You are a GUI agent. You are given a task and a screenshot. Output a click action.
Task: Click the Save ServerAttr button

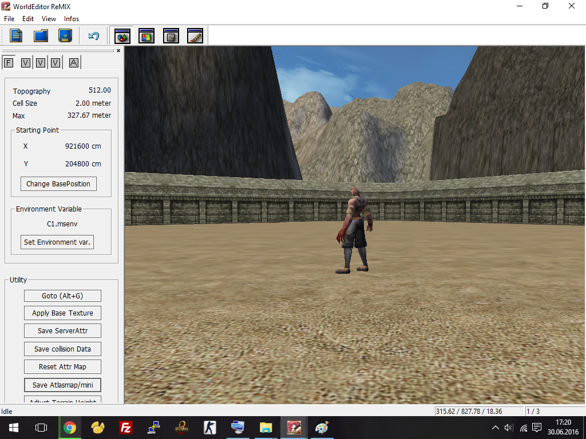click(62, 331)
